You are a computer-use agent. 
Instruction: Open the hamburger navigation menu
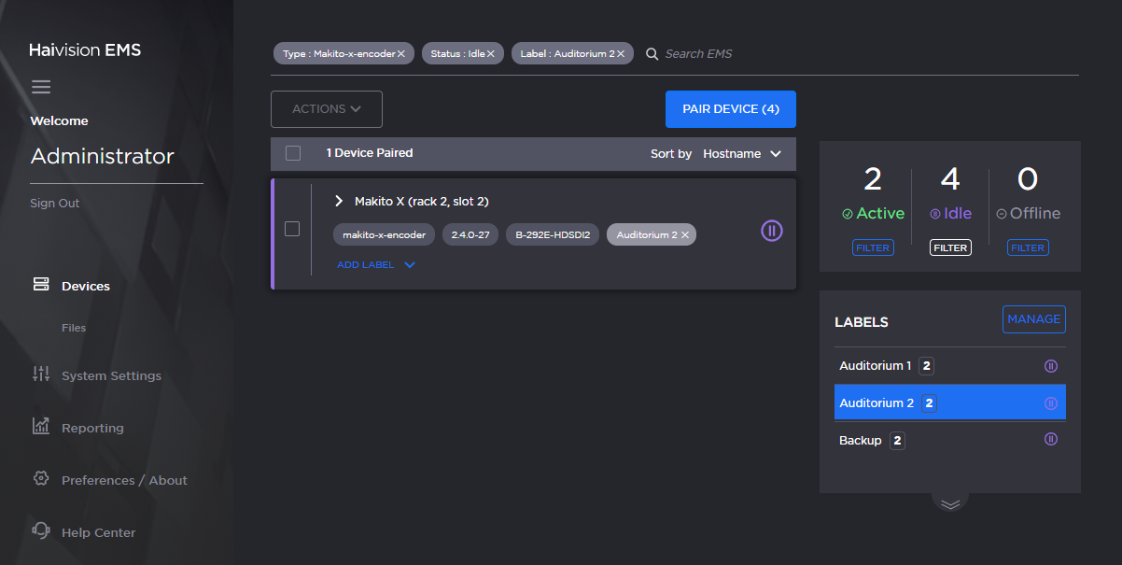[x=41, y=86]
